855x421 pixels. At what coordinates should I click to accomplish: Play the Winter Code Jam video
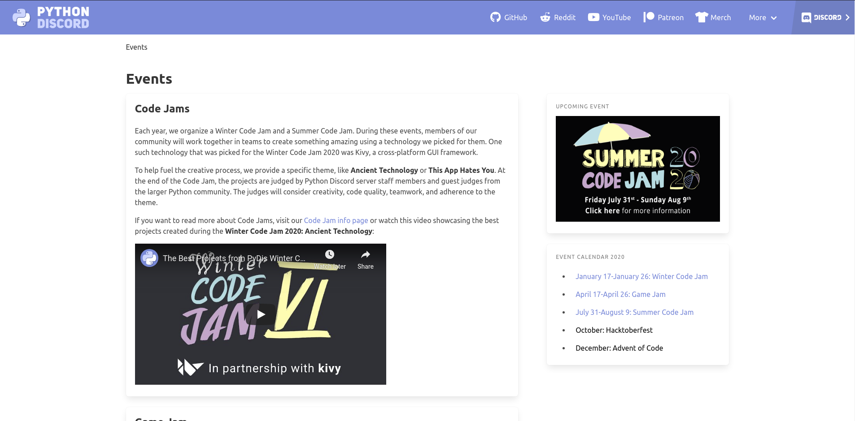(x=261, y=314)
